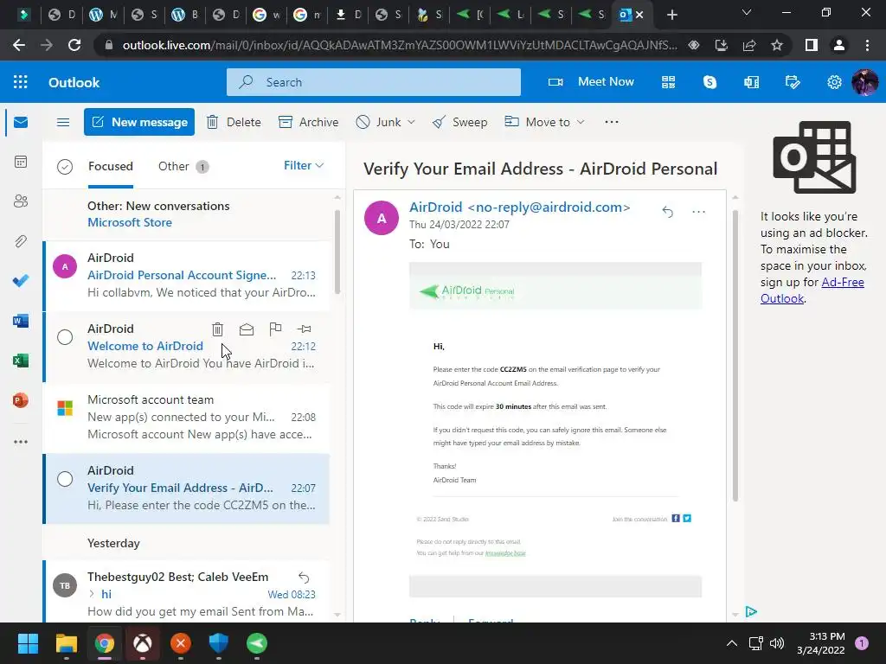This screenshot has height=664, width=886.
Task: Open the Outlook app launcher grid
Action: click(21, 82)
